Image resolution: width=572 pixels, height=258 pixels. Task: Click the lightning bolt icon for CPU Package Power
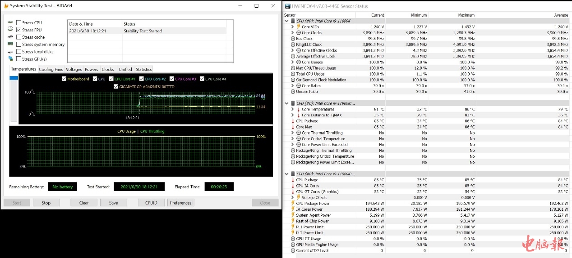click(x=293, y=203)
